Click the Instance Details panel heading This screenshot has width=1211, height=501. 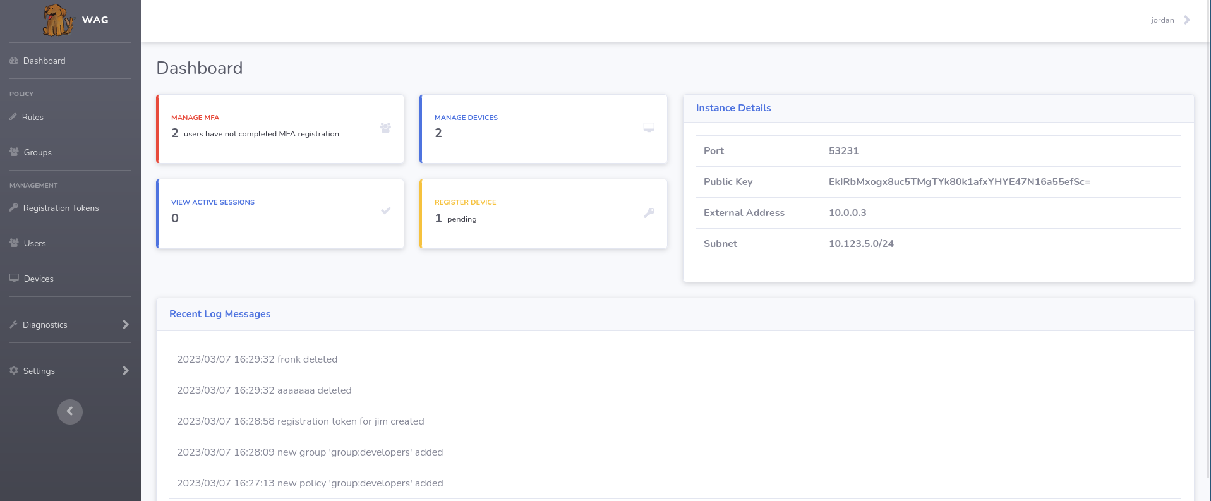pyautogui.click(x=733, y=108)
